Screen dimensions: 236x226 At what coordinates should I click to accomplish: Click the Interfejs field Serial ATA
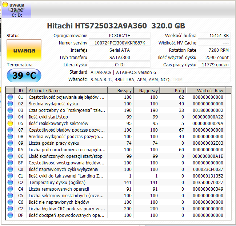120,50
